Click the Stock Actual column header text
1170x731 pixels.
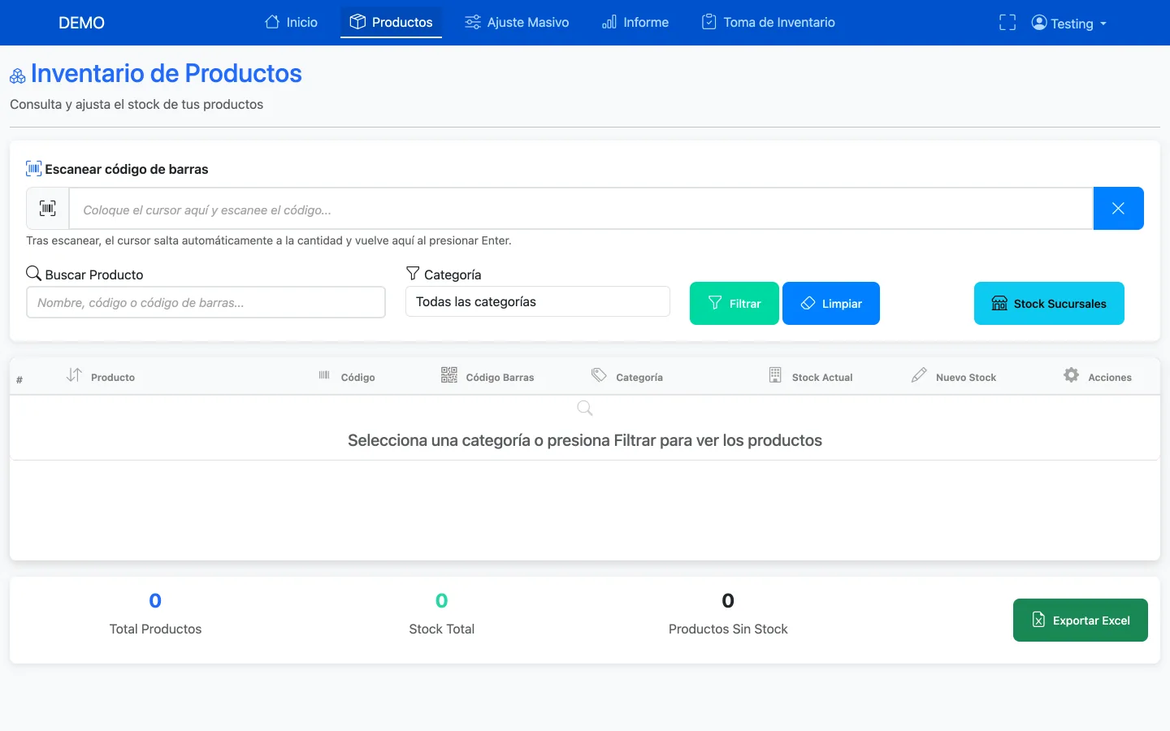(822, 378)
